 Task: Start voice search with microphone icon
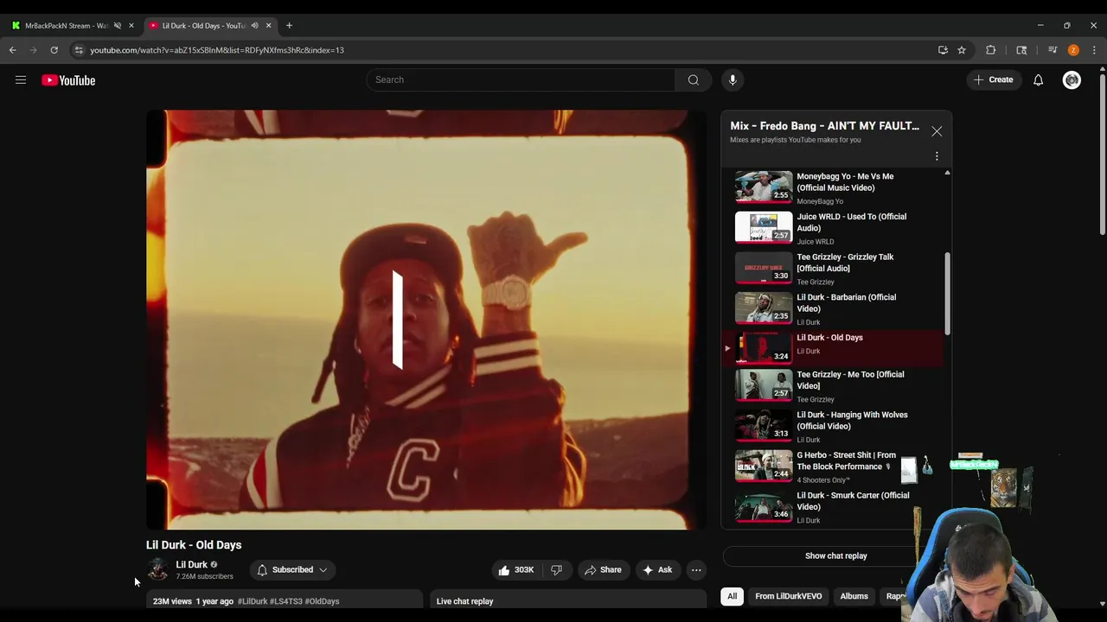click(733, 79)
